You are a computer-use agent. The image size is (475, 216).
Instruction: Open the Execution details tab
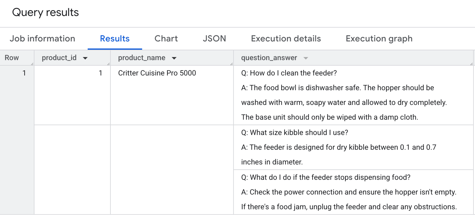click(286, 39)
